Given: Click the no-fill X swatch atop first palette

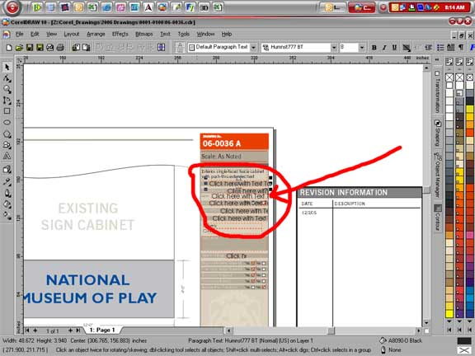Looking at the screenshot, I should pos(449,77).
